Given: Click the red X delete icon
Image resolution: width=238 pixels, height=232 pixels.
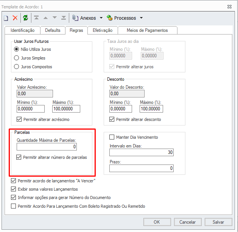Looking at the screenshot, I should [x=15, y=18].
